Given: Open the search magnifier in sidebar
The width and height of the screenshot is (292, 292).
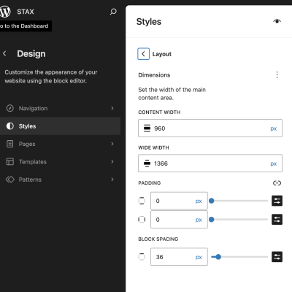Looking at the screenshot, I should point(113,12).
